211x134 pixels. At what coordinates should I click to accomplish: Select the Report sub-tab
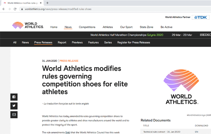tap(62, 43)
